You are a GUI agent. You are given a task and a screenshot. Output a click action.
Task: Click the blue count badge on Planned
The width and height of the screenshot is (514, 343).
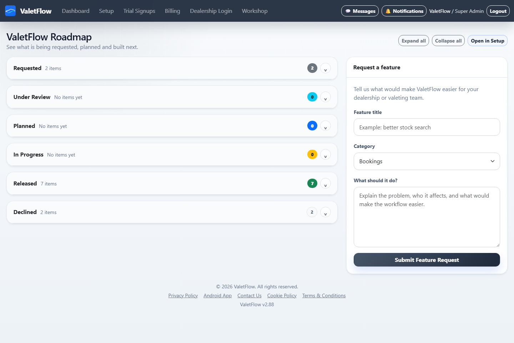point(312,126)
